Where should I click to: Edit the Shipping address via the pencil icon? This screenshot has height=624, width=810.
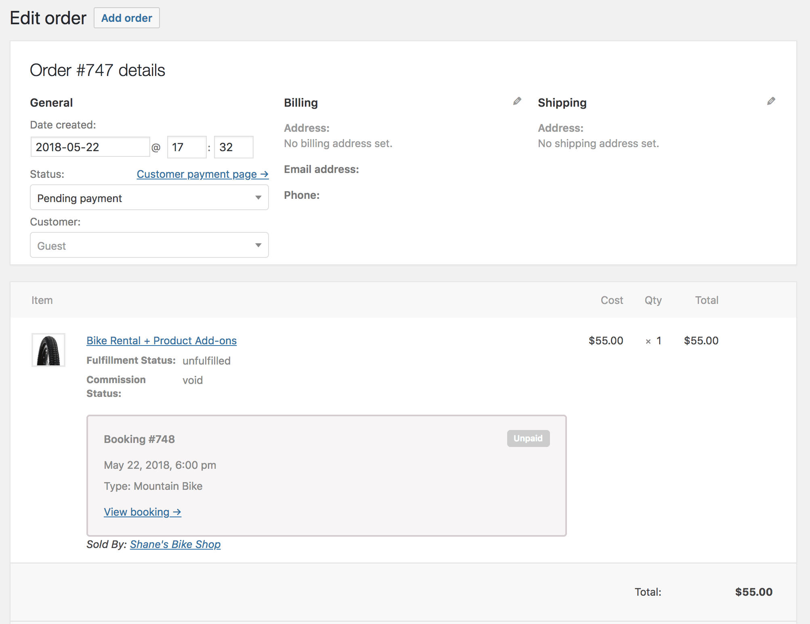coord(770,101)
